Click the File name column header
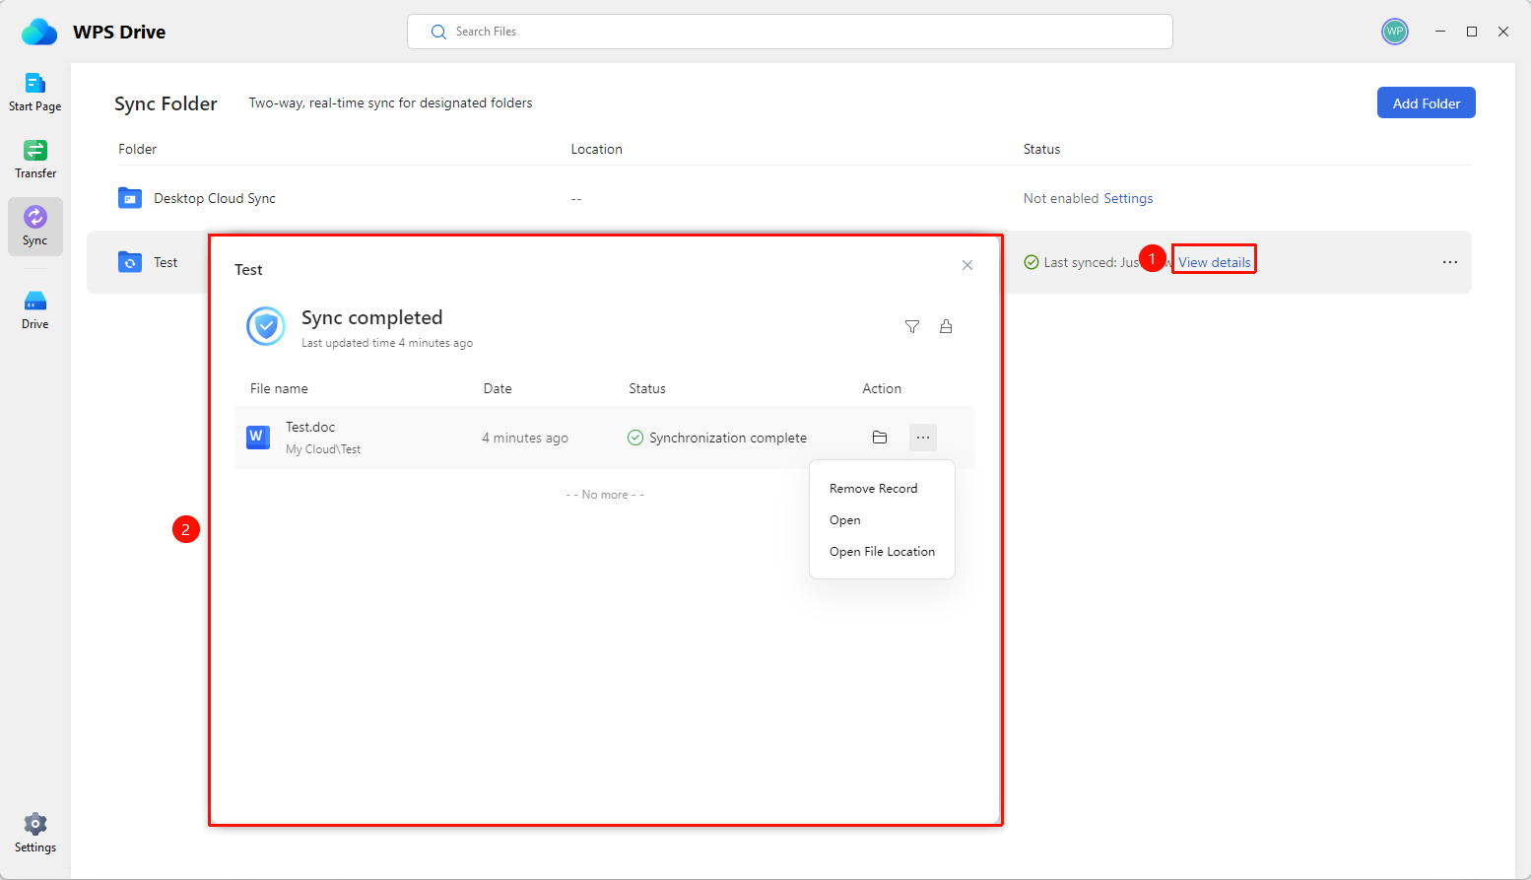Screen dimensions: 1531x880 [279, 388]
